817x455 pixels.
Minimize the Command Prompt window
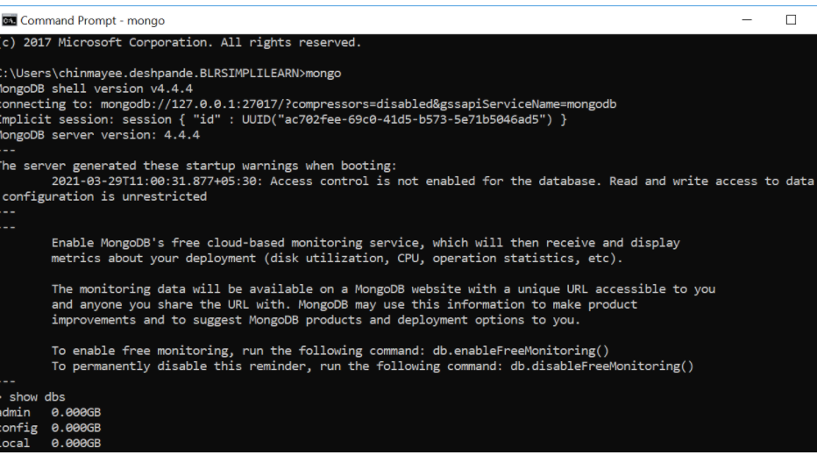(747, 20)
